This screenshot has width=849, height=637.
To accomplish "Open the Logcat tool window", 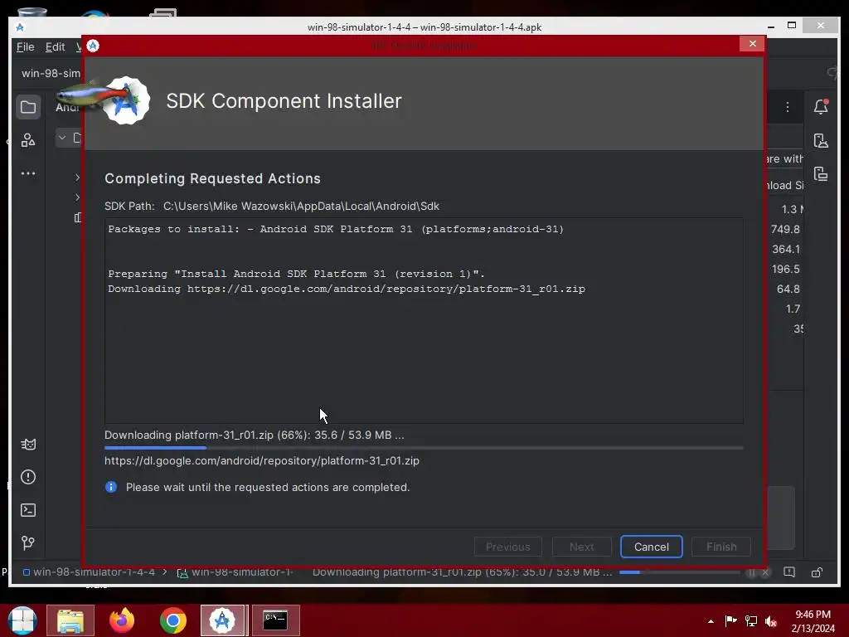I will [x=28, y=445].
